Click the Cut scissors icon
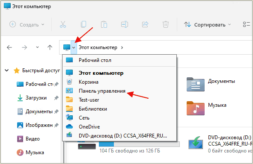 pos(63,24)
